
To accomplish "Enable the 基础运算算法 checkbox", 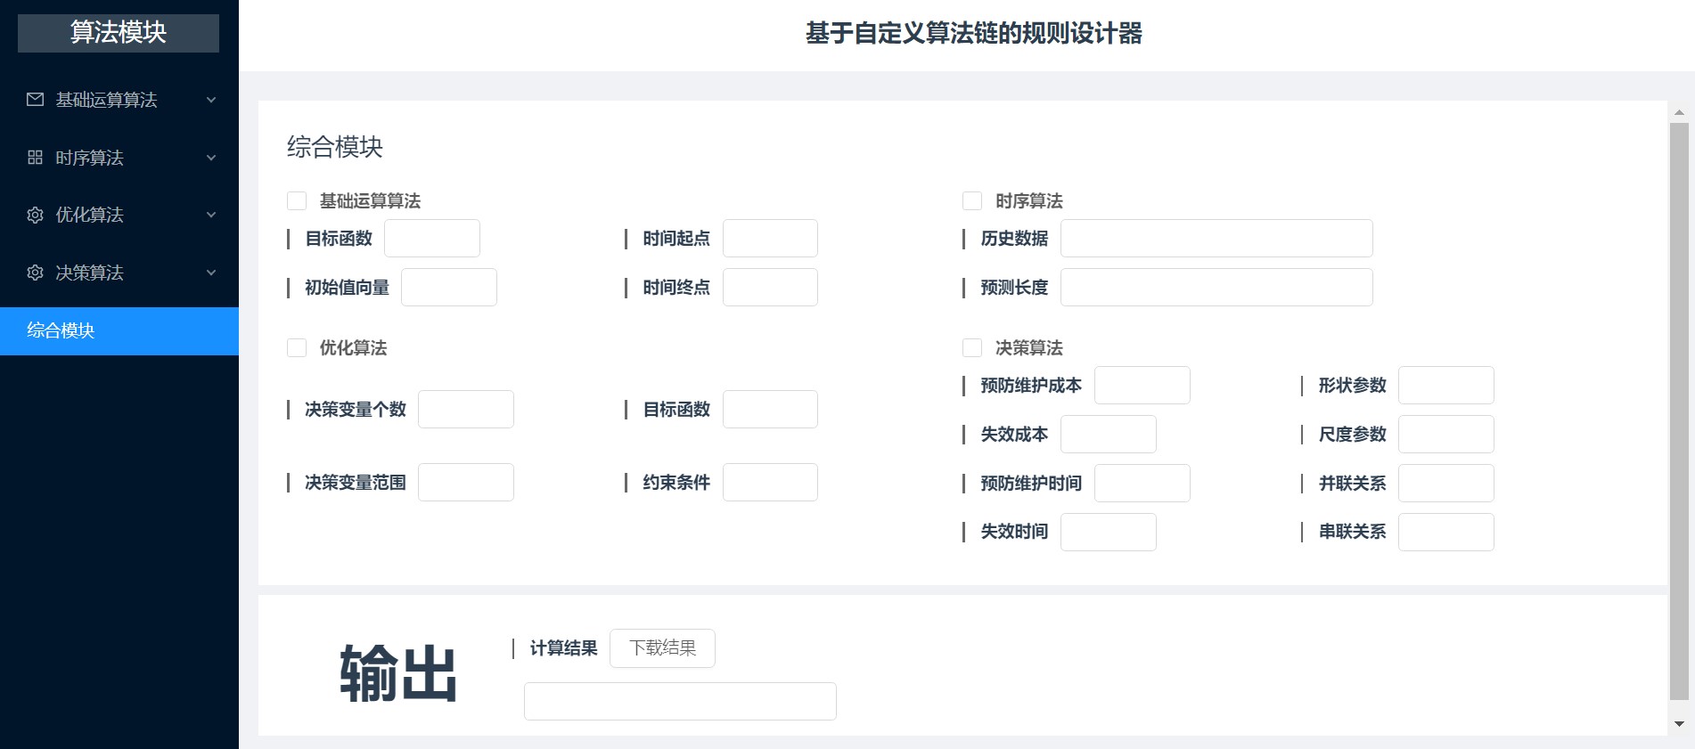I will point(297,201).
